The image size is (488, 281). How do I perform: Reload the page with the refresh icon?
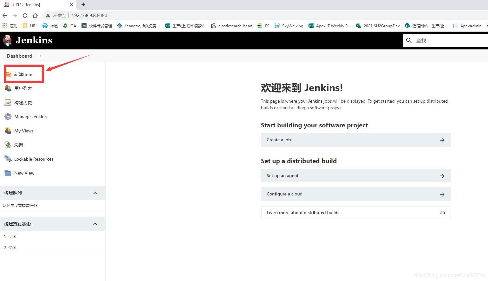click(25, 16)
